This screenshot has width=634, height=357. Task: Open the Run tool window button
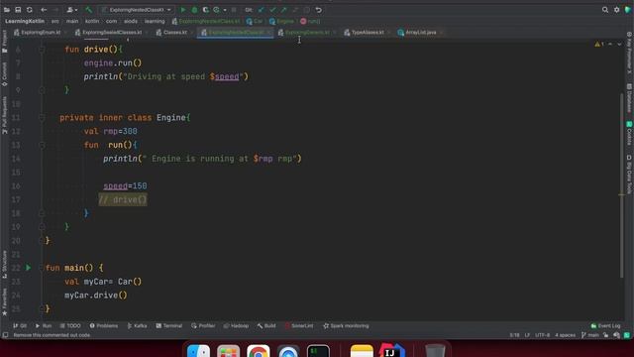pyautogui.click(x=44, y=326)
